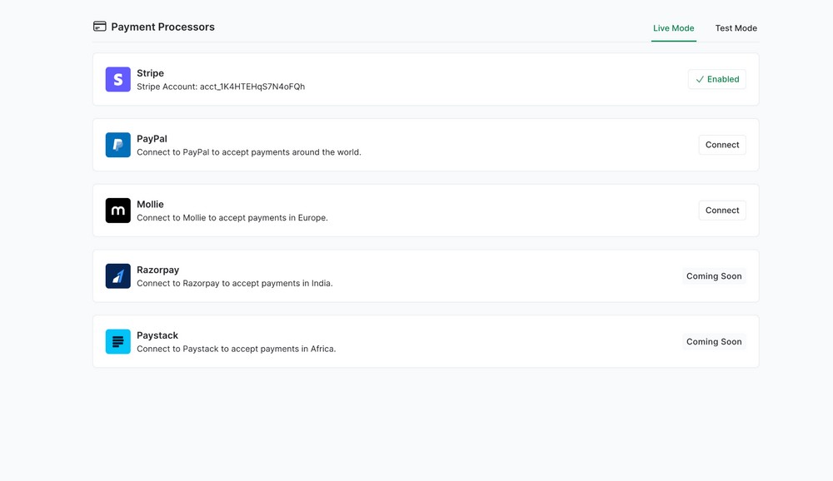
Task: Click the PayPal logo icon
Action: click(x=117, y=145)
